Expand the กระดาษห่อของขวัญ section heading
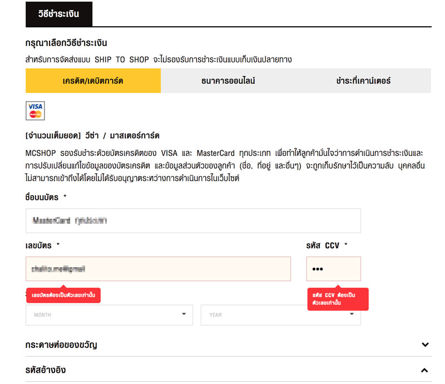 coord(61,345)
